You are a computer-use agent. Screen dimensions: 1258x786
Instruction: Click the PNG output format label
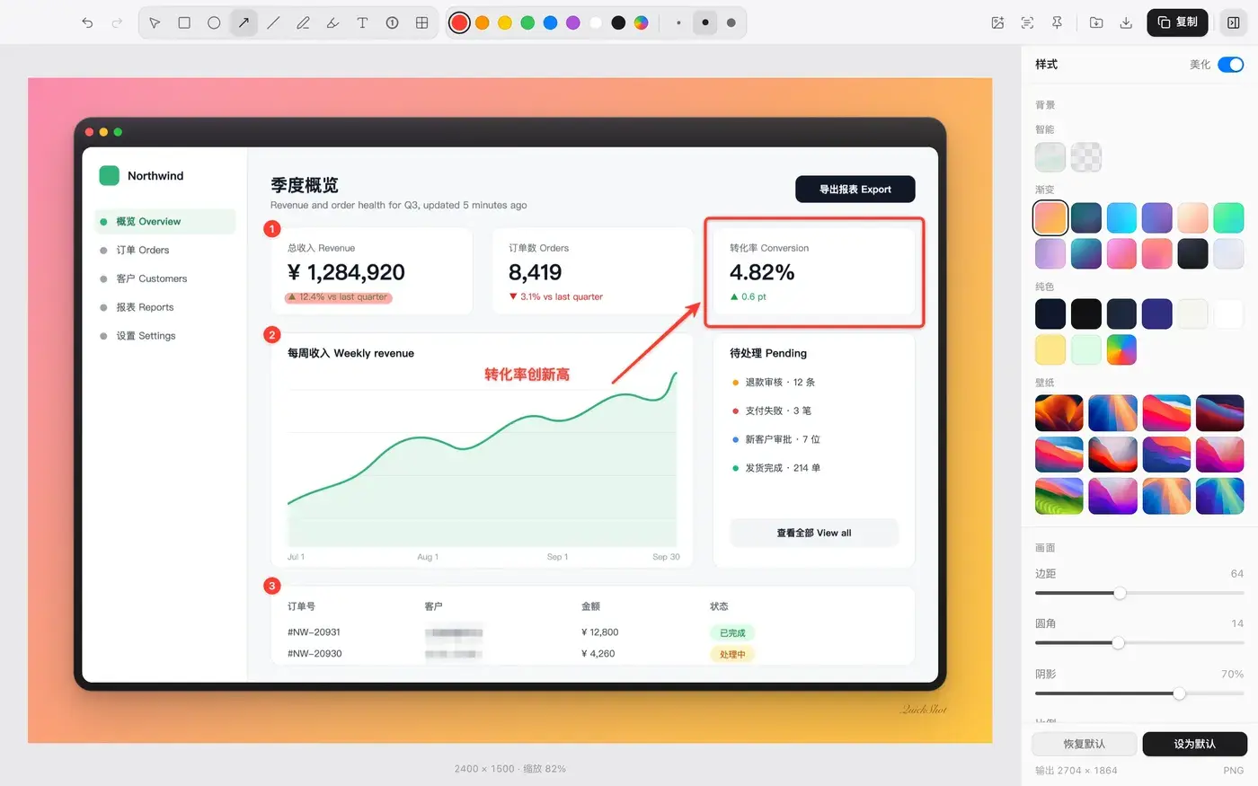tap(1233, 771)
